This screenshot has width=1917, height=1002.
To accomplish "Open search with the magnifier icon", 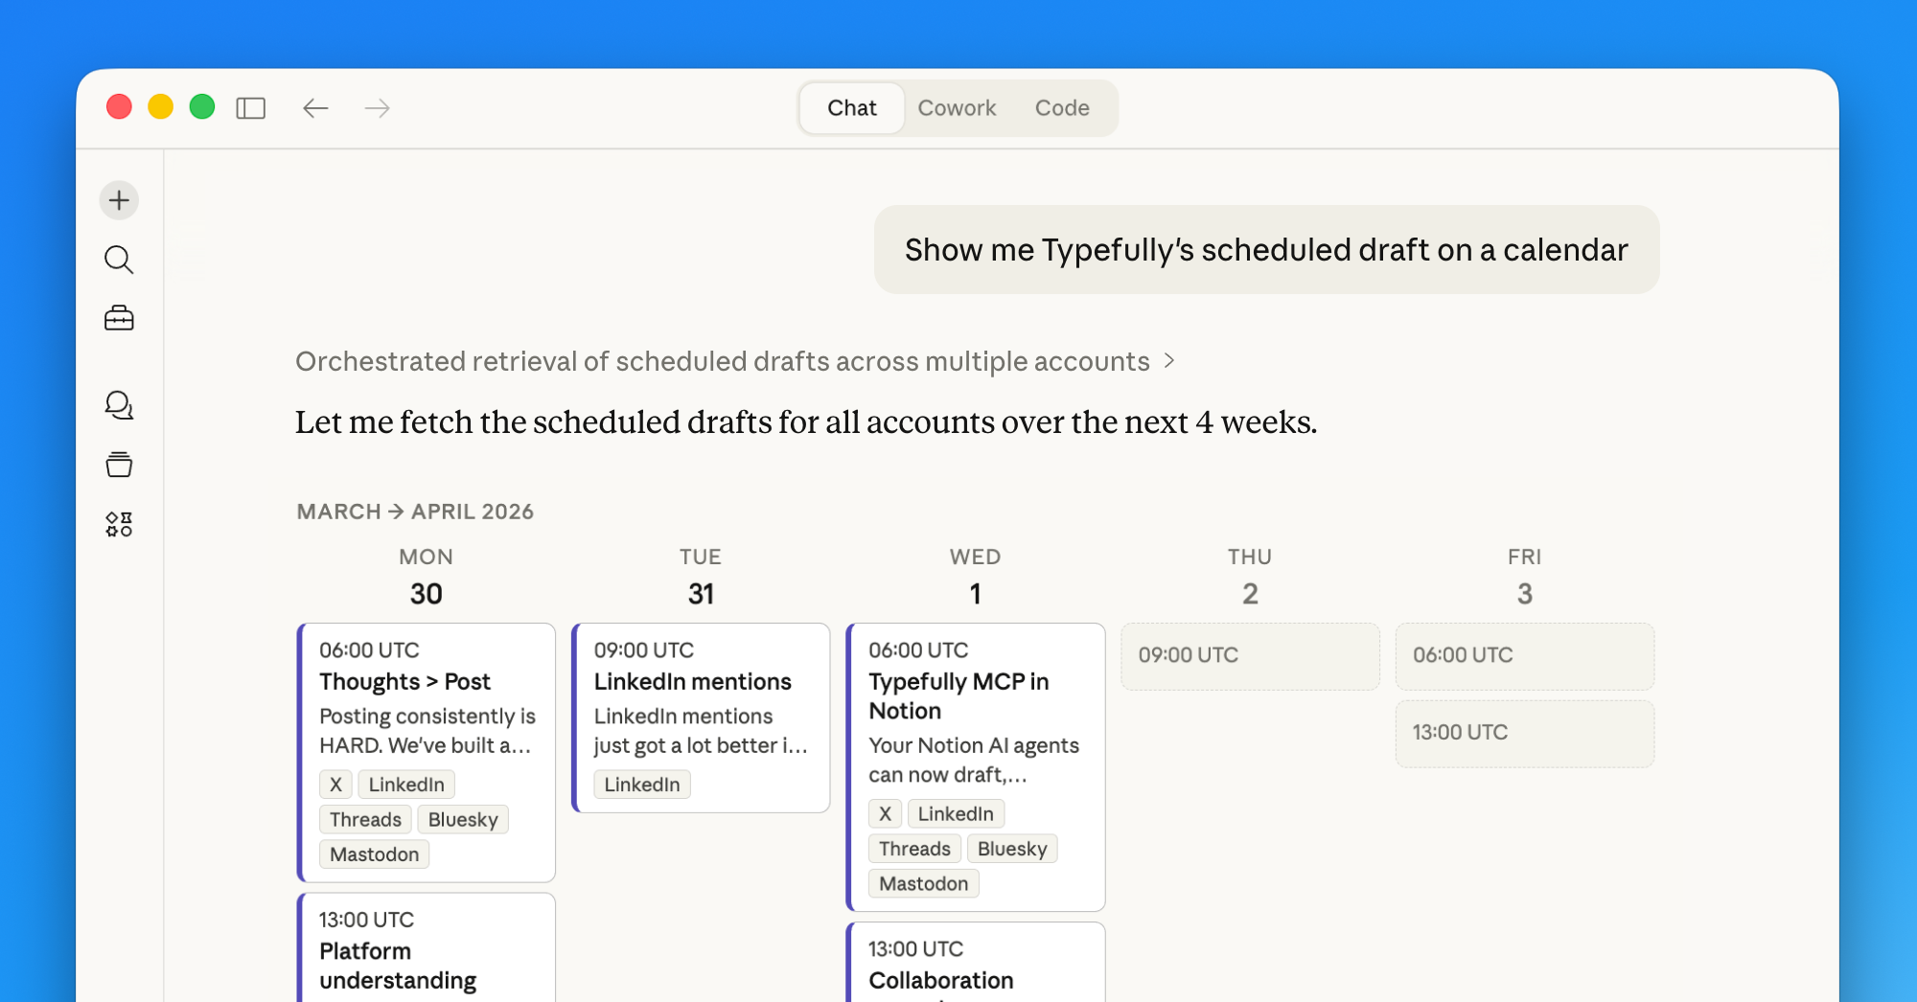I will (119, 260).
